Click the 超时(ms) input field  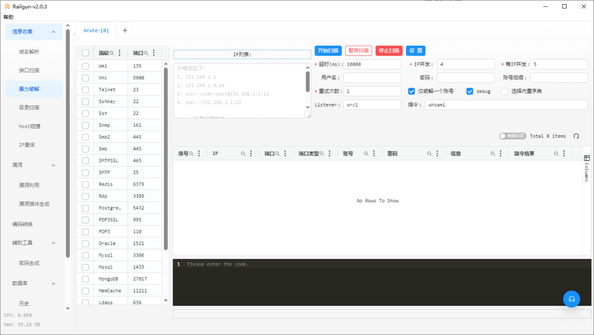coord(372,64)
